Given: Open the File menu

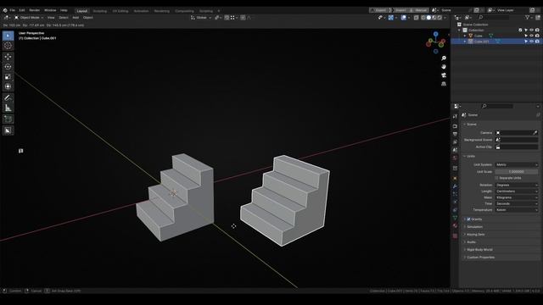Looking at the screenshot, I should tap(13, 10).
